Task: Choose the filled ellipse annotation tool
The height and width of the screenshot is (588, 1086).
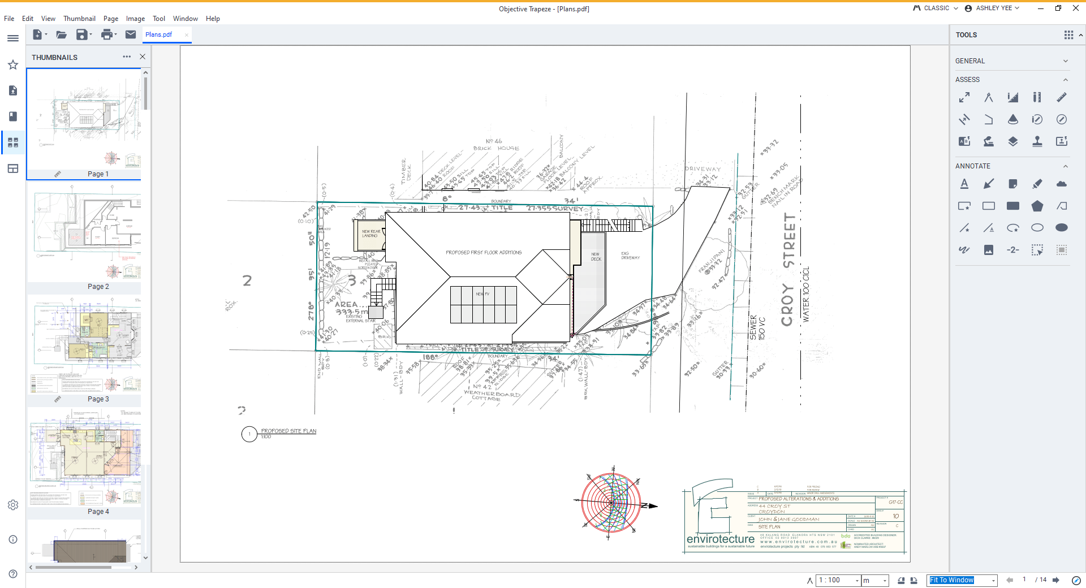Action: [x=1061, y=228]
